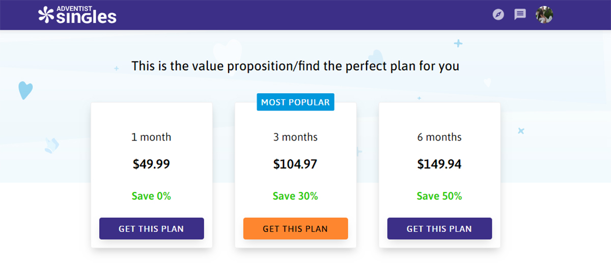611x276 pixels.
Task: Get the 1 month plan
Action: pyautogui.click(x=151, y=229)
